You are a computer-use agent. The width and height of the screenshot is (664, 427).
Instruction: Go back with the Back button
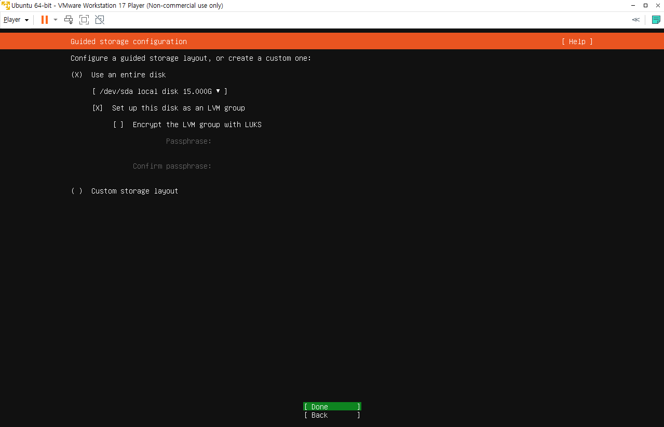coord(332,415)
